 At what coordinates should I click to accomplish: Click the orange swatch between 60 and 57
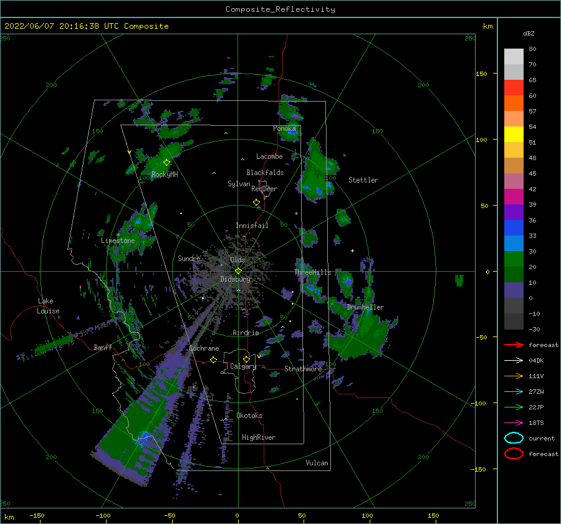point(514,103)
